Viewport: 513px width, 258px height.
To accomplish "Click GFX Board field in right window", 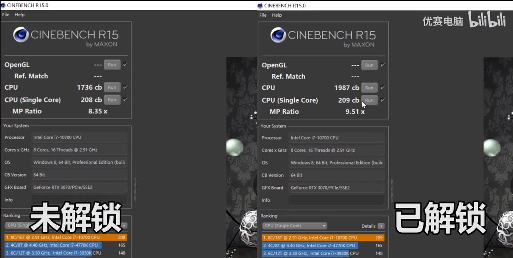I will [336, 188].
